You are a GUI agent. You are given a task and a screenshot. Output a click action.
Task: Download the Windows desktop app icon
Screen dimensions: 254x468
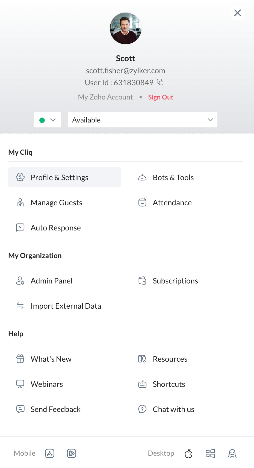(210, 453)
